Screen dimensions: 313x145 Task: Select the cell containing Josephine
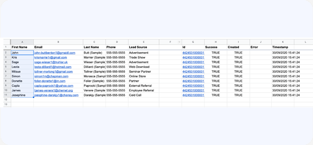pyautogui.click(x=22, y=95)
